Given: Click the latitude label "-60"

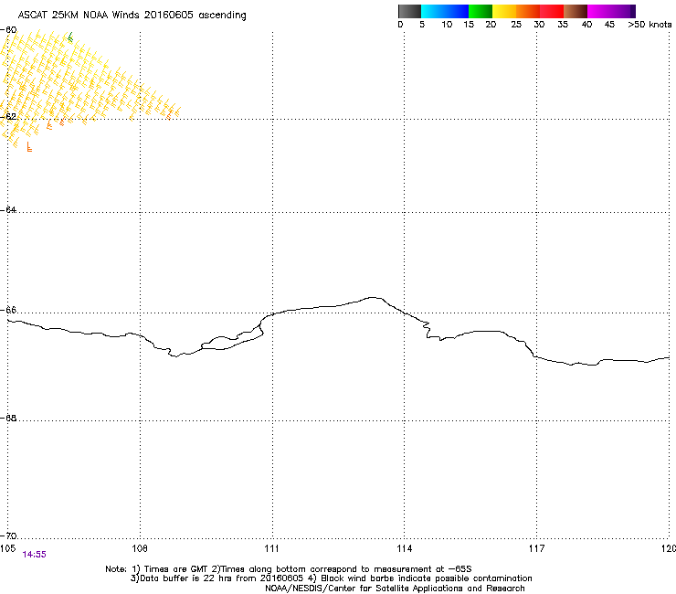Looking at the screenshot, I should click(x=8, y=30).
